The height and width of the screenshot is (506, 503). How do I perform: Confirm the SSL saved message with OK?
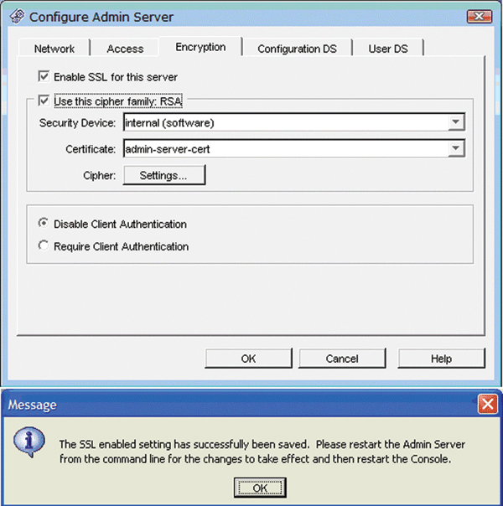(x=259, y=488)
